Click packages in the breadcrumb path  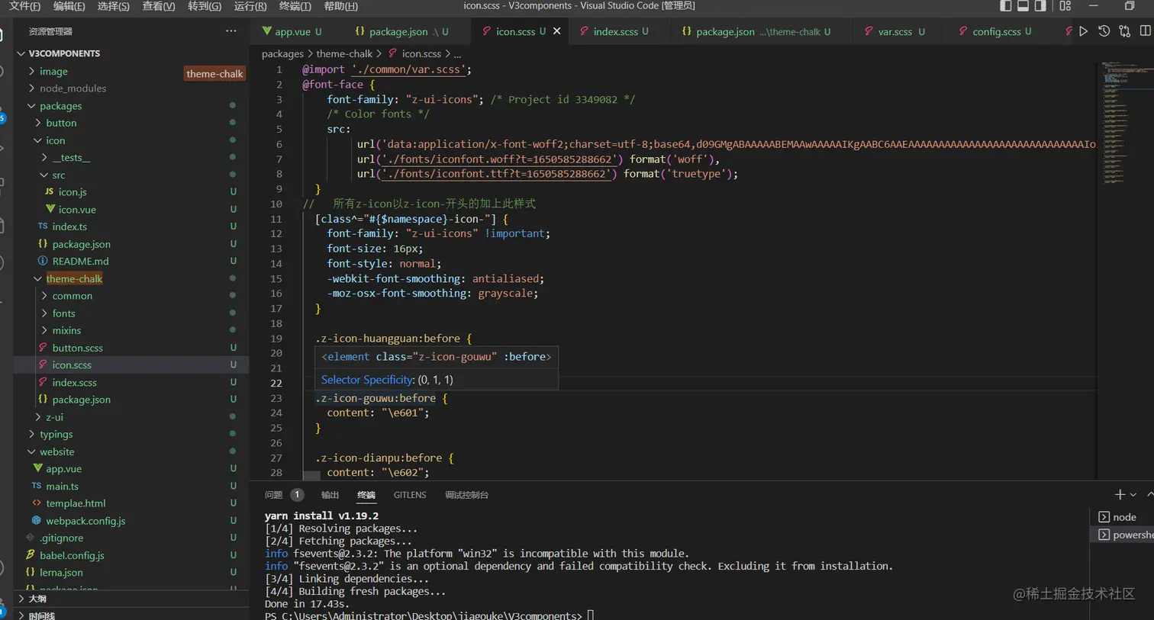click(x=282, y=53)
